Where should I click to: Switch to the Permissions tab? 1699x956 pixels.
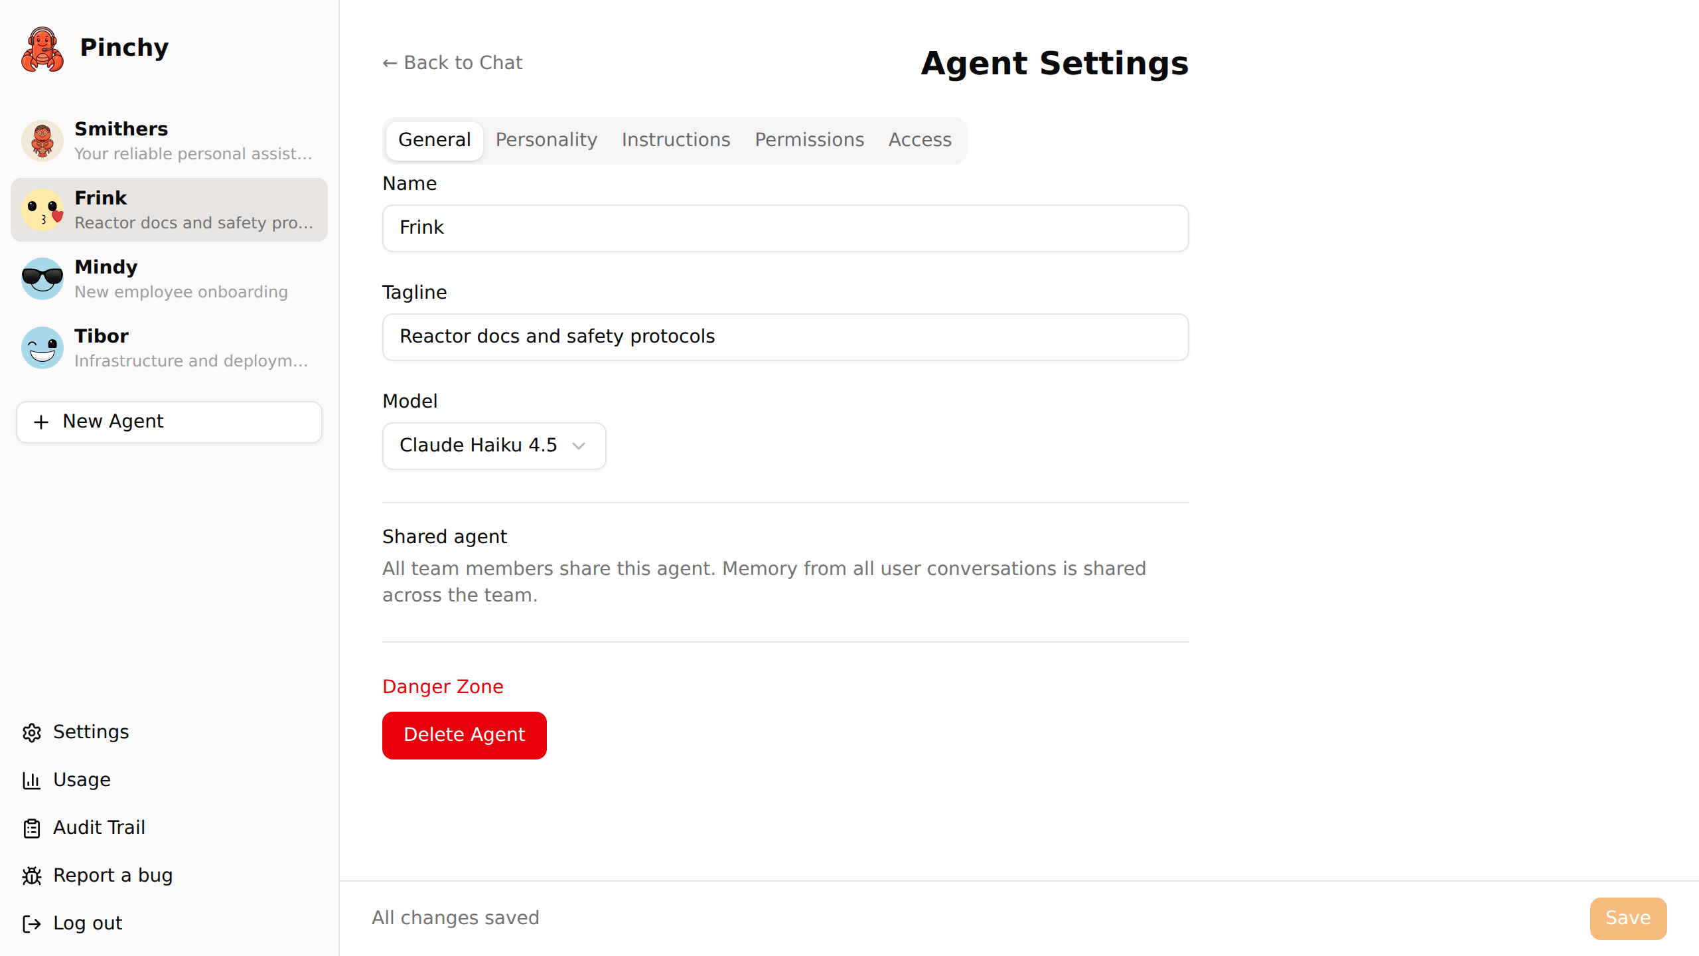tap(809, 140)
